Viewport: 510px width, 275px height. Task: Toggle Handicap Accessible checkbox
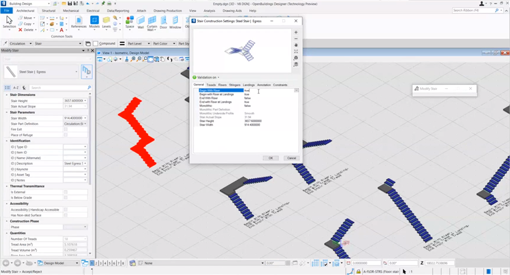(x=65, y=209)
